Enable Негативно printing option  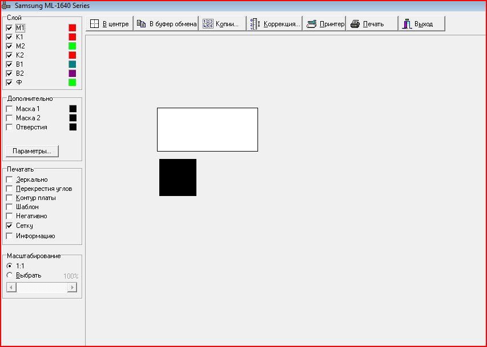[x=9, y=216]
